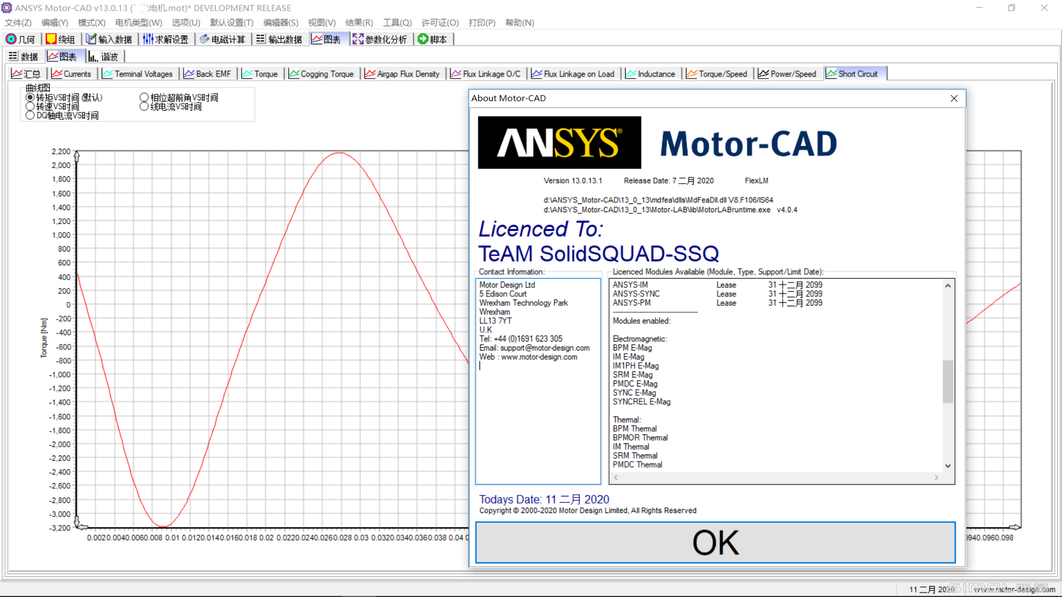Select 转速VS时间 radio option
1062x597 pixels.
coord(53,107)
